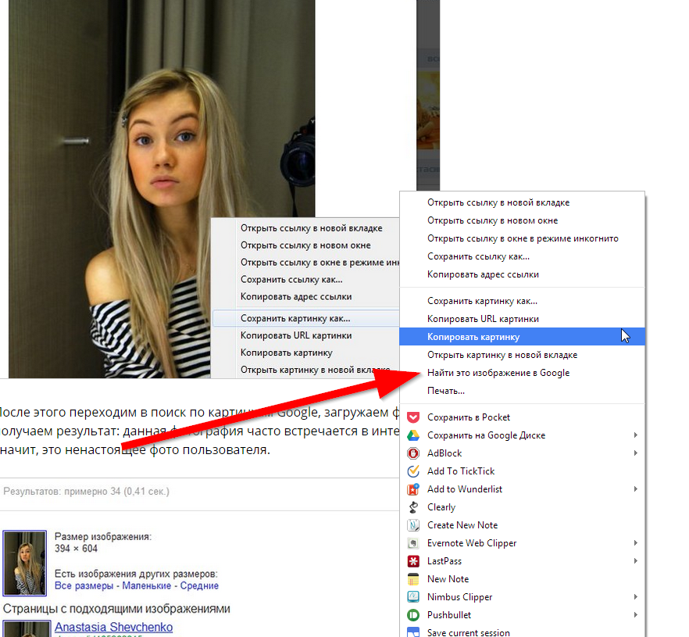Click the yellow New Note icon
The height and width of the screenshot is (637, 689).
click(413, 579)
